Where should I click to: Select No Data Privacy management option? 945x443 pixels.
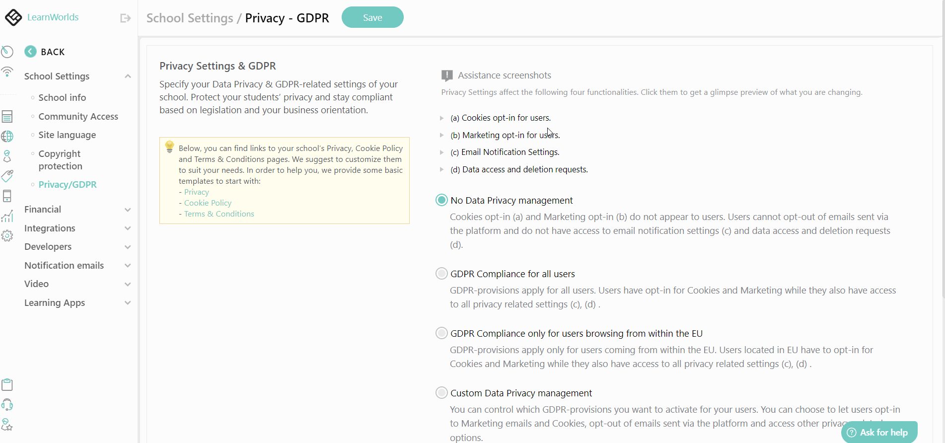click(x=441, y=200)
